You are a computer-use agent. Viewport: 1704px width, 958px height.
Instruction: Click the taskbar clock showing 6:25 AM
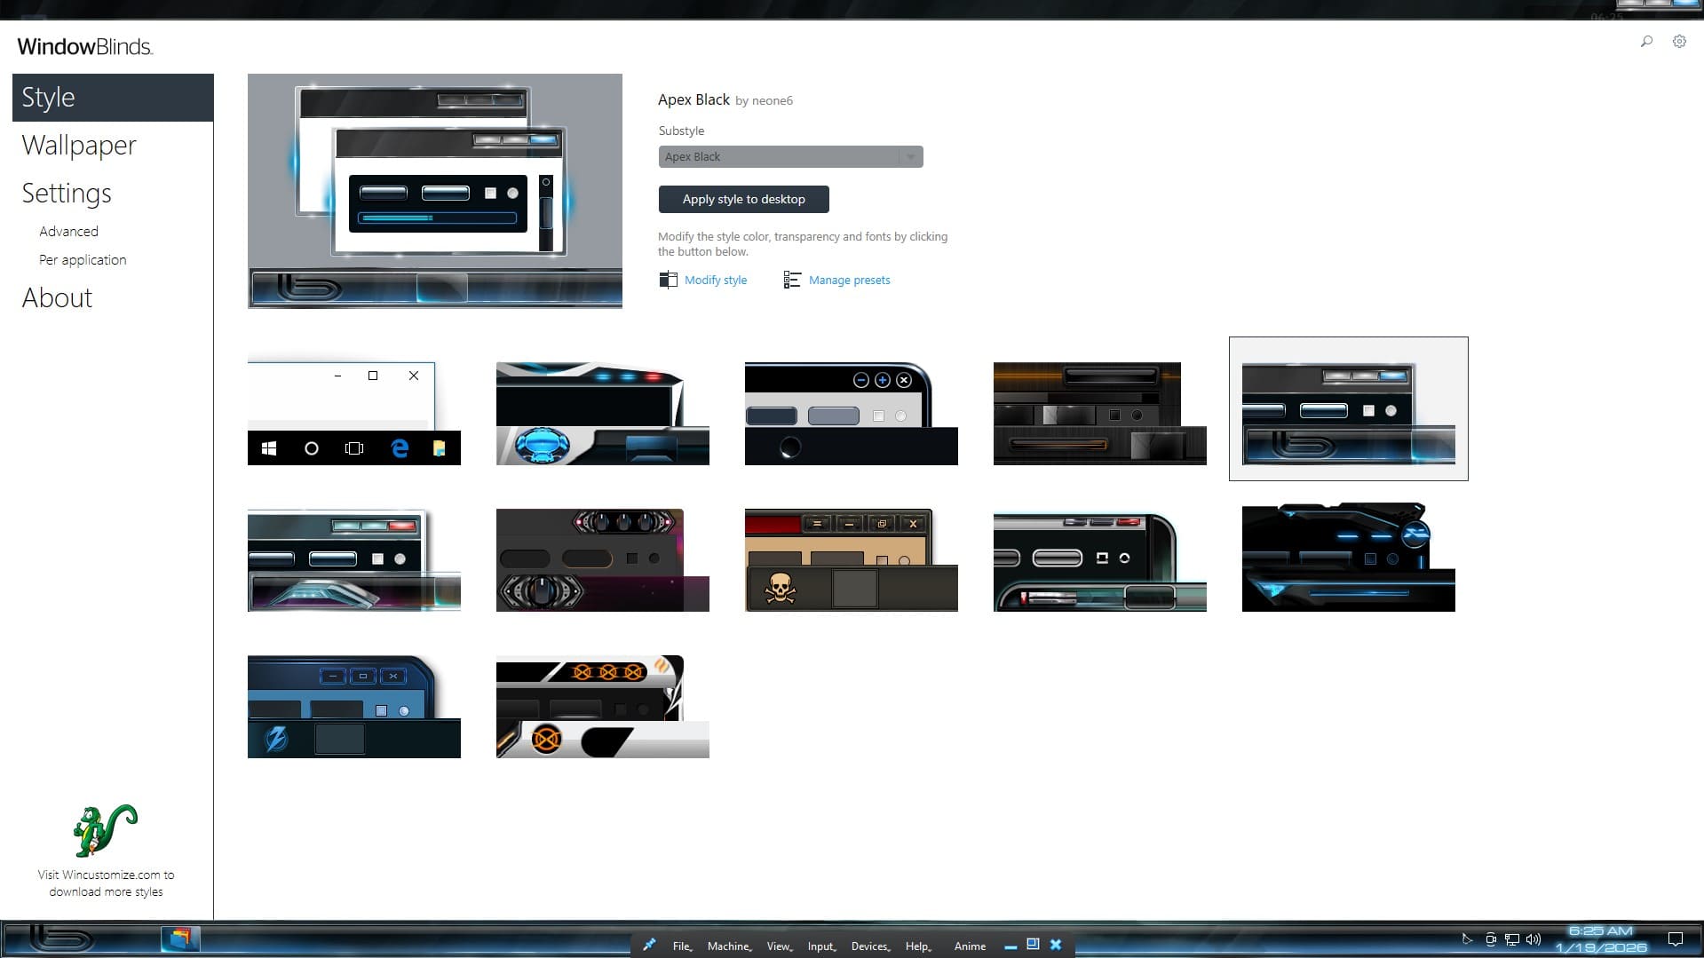coord(1601,939)
